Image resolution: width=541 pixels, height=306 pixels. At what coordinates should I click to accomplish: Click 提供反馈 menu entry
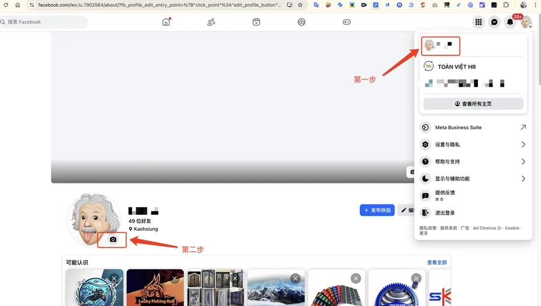pyautogui.click(x=473, y=195)
